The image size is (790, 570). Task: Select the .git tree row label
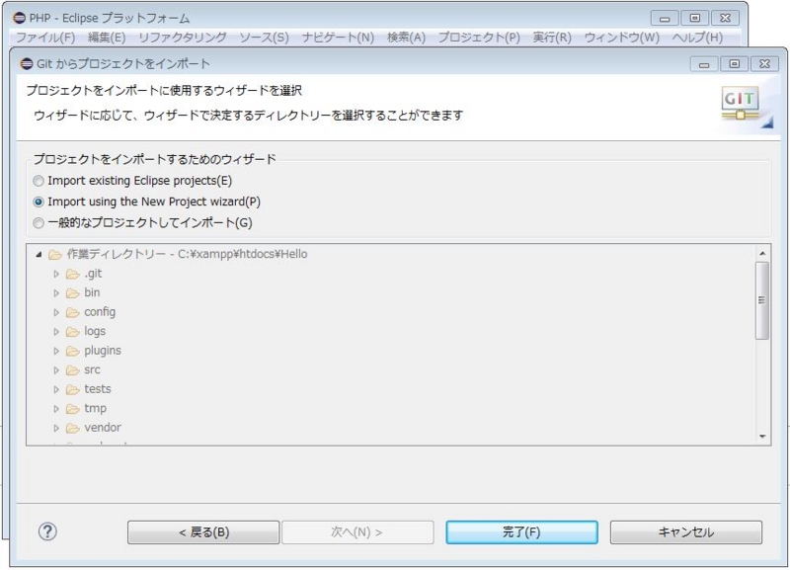(x=93, y=274)
